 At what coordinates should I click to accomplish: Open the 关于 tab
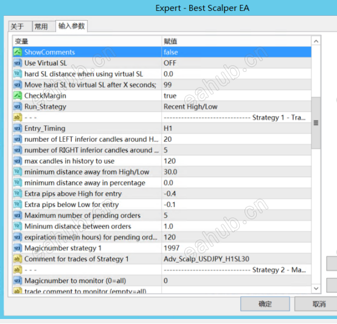tap(20, 26)
